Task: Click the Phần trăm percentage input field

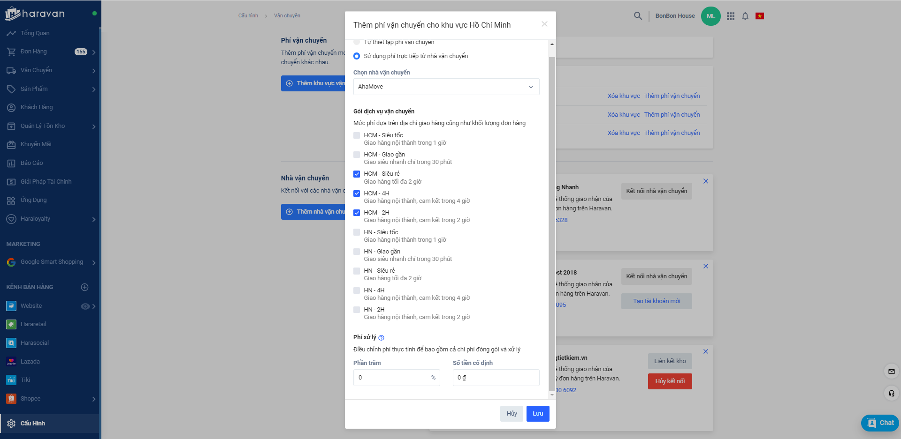Action: [x=392, y=378]
